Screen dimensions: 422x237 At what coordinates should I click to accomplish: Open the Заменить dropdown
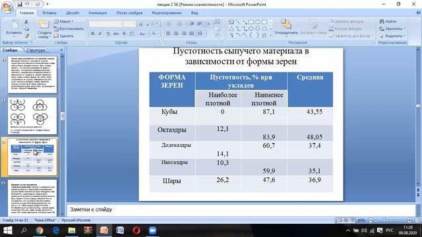point(393,28)
